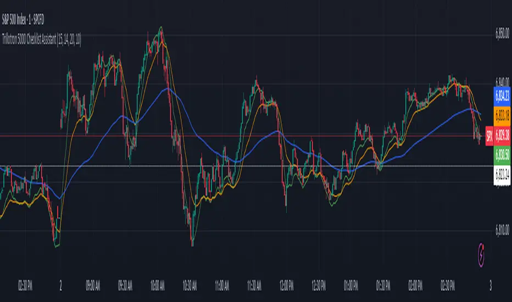Viewport: 512px width, 302px height.
Task: Select the Trillotron 5000 Checklist Assistant indicator legend
Action: [x=41, y=39]
